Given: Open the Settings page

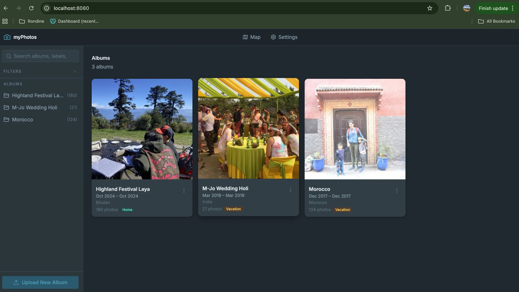Looking at the screenshot, I should [284, 37].
